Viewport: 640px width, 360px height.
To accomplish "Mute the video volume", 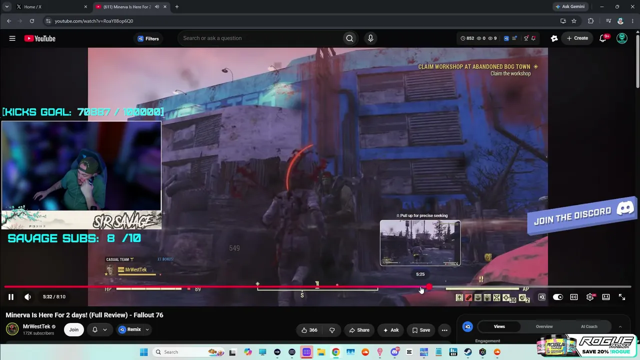I will (x=27, y=297).
